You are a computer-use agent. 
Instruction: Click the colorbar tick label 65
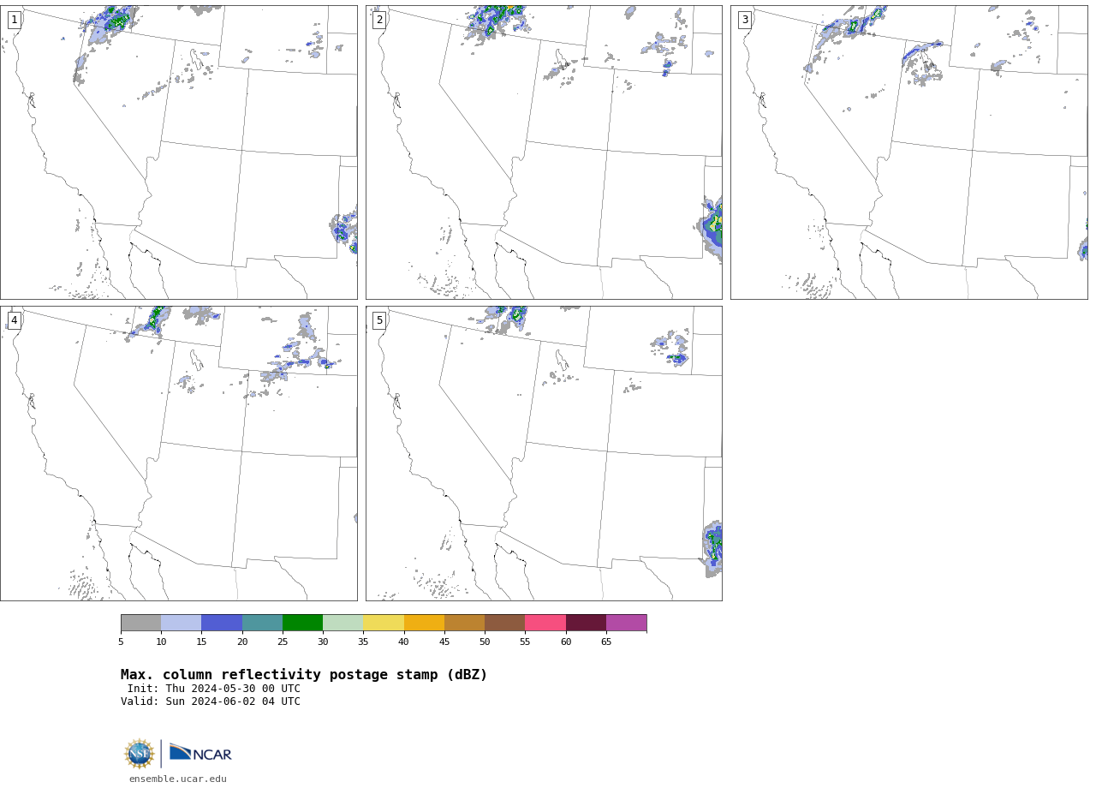point(606,642)
